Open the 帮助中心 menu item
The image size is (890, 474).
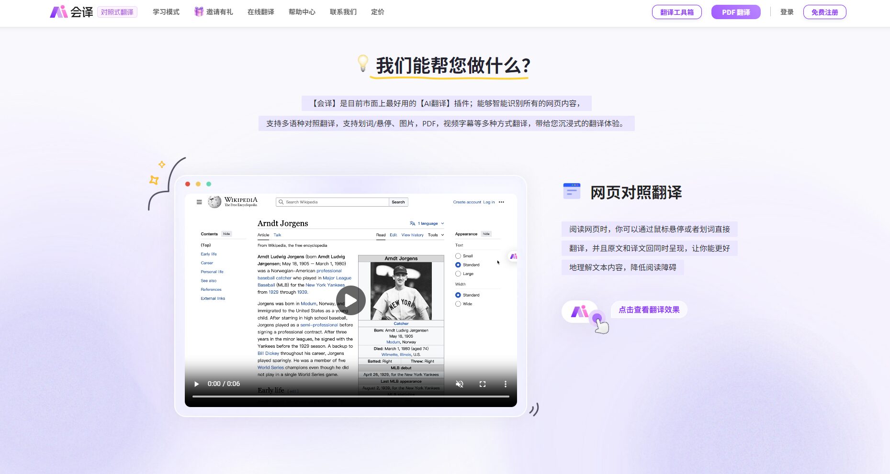coord(302,11)
